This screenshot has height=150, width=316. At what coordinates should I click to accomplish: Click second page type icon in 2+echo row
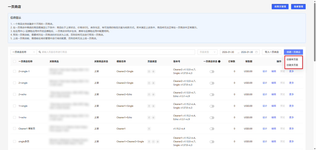[153, 94]
